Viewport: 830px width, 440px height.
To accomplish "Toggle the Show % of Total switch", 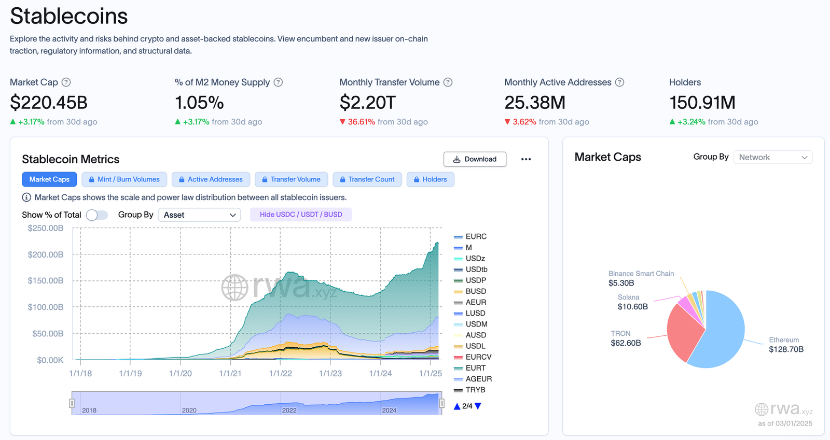I will coord(97,215).
